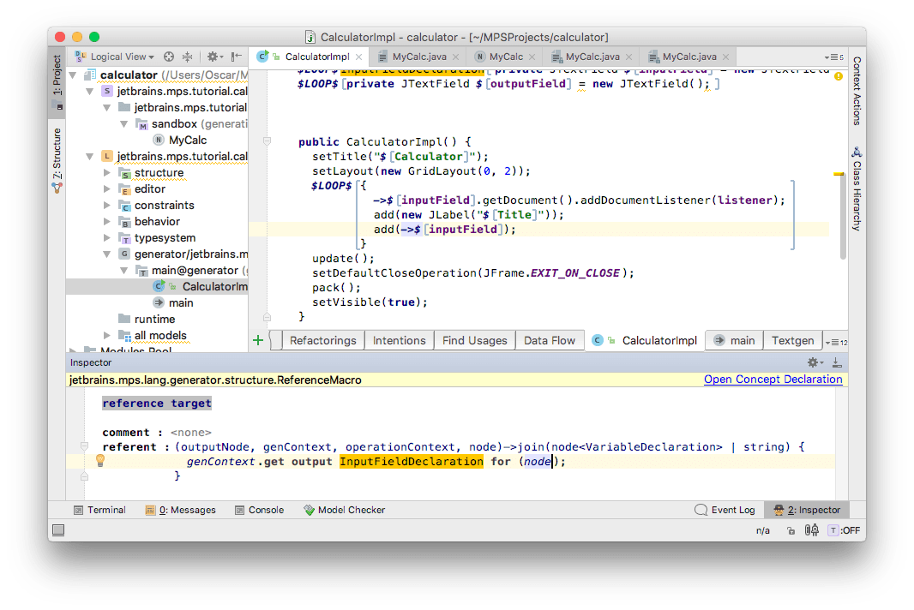This screenshot has width=914, height=610.
Task: Switch to the MyCalc.java editor tab
Action: click(419, 57)
